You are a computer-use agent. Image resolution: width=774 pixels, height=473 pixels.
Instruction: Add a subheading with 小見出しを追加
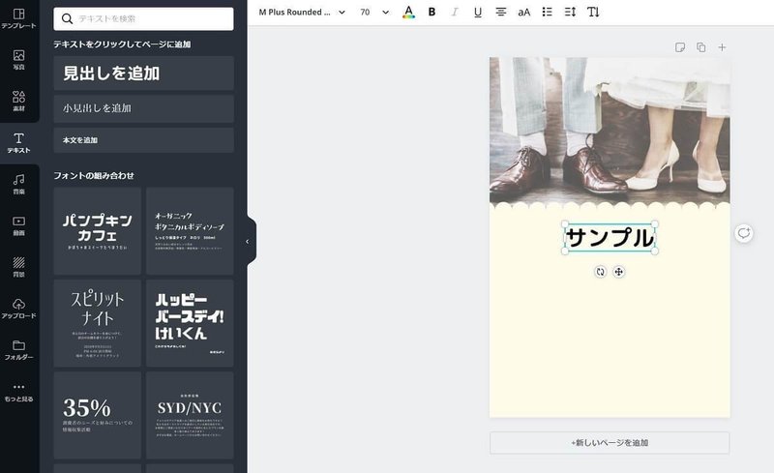pos(143,108)
